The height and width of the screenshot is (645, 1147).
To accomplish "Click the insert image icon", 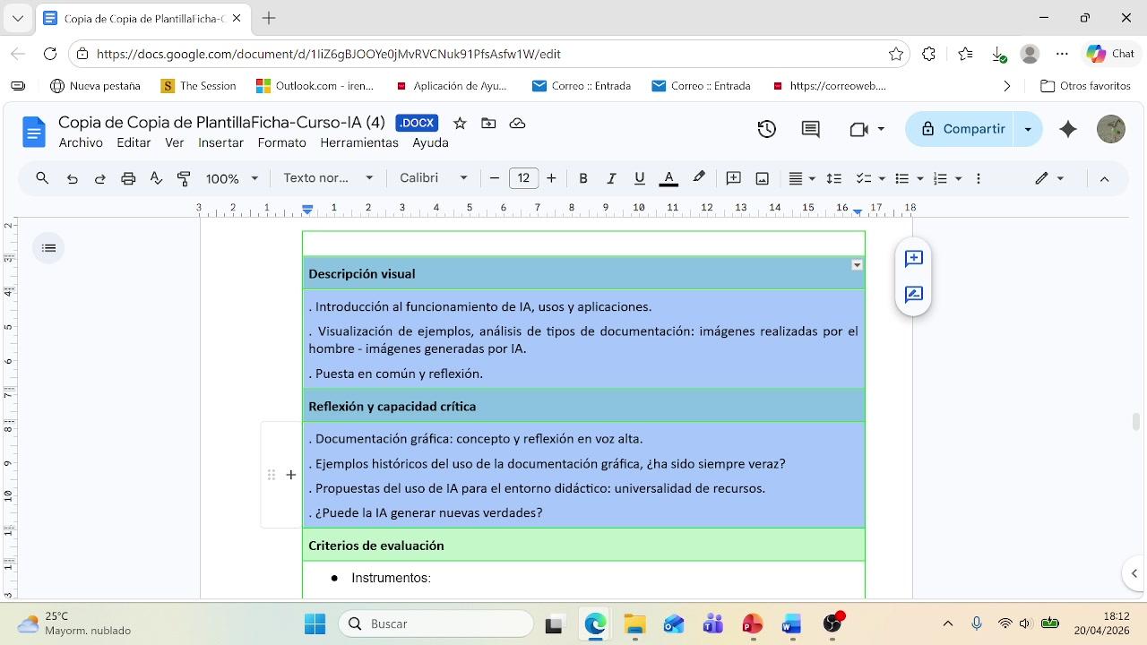I will click(763, 178).
